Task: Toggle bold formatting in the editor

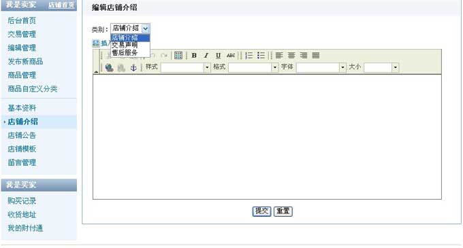Action: pyautogui.click(x=194, y=55)
